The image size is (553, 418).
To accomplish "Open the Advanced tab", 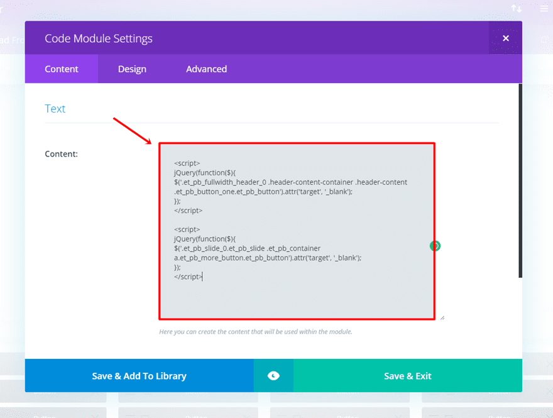I will coord(206,69).
